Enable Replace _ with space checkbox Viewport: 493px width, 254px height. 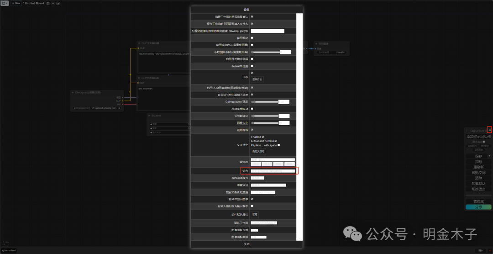point(278,145)
